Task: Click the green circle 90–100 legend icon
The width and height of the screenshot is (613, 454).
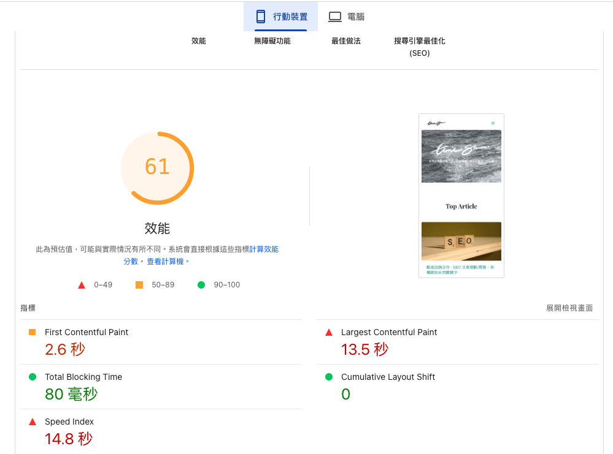Action: 201,285
